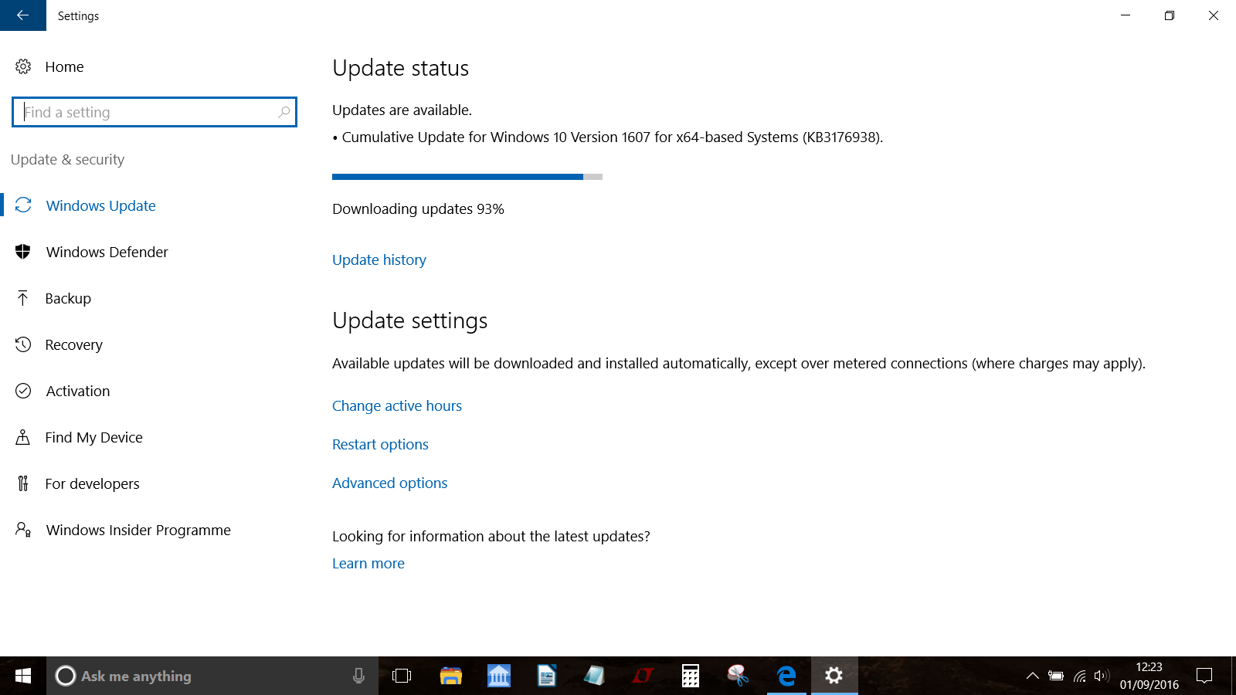This screenshot has width=1236, height=695.
Task: Minimize the Settings window
Action: coord(1126,15)
